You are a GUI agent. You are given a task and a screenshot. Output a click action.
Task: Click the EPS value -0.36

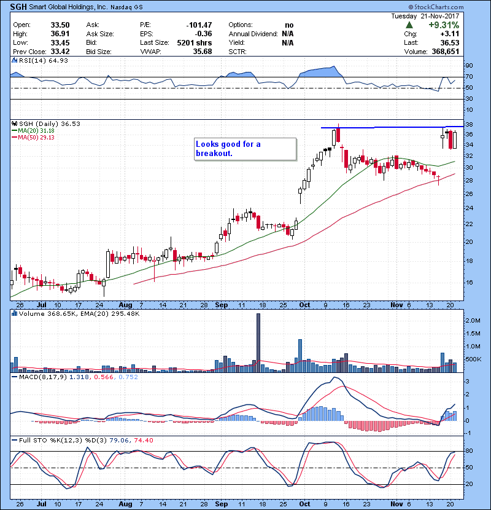[203, 34]
